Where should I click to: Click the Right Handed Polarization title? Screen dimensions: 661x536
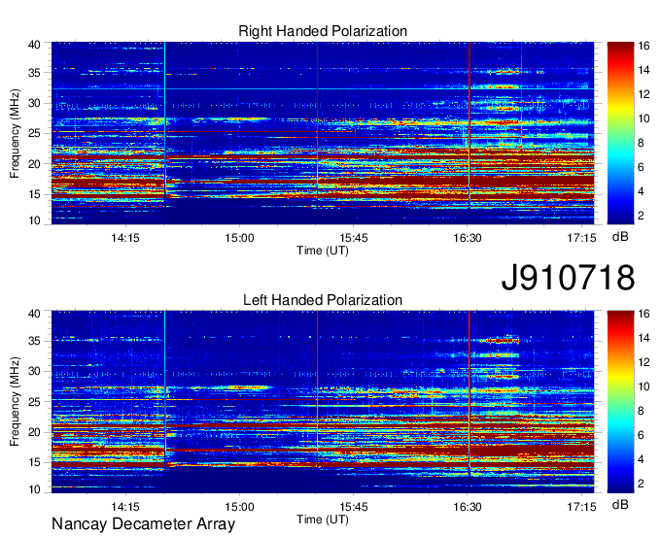pos(323,31)
